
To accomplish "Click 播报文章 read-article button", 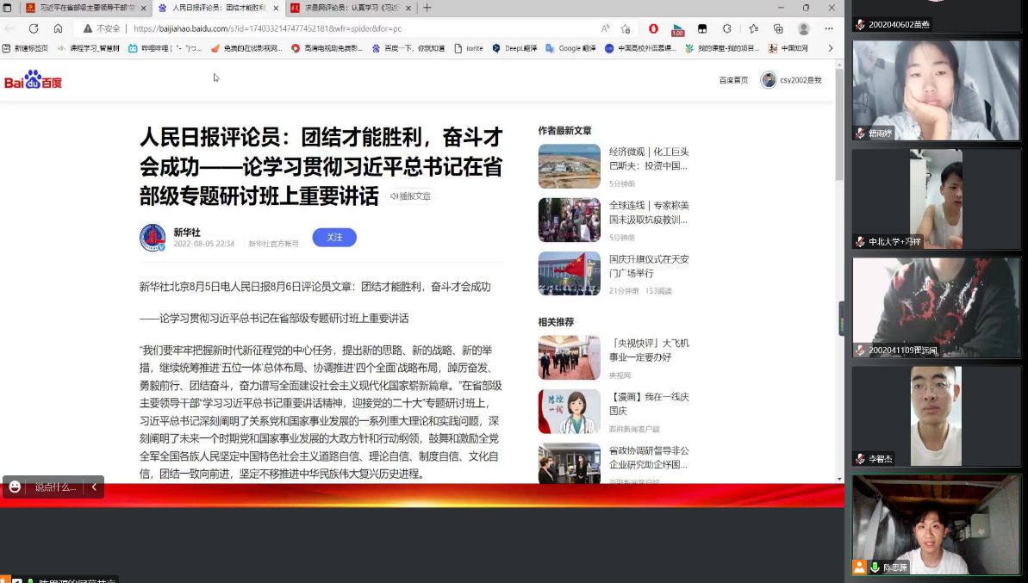I will pyautogui.click(x=411, y=195).
